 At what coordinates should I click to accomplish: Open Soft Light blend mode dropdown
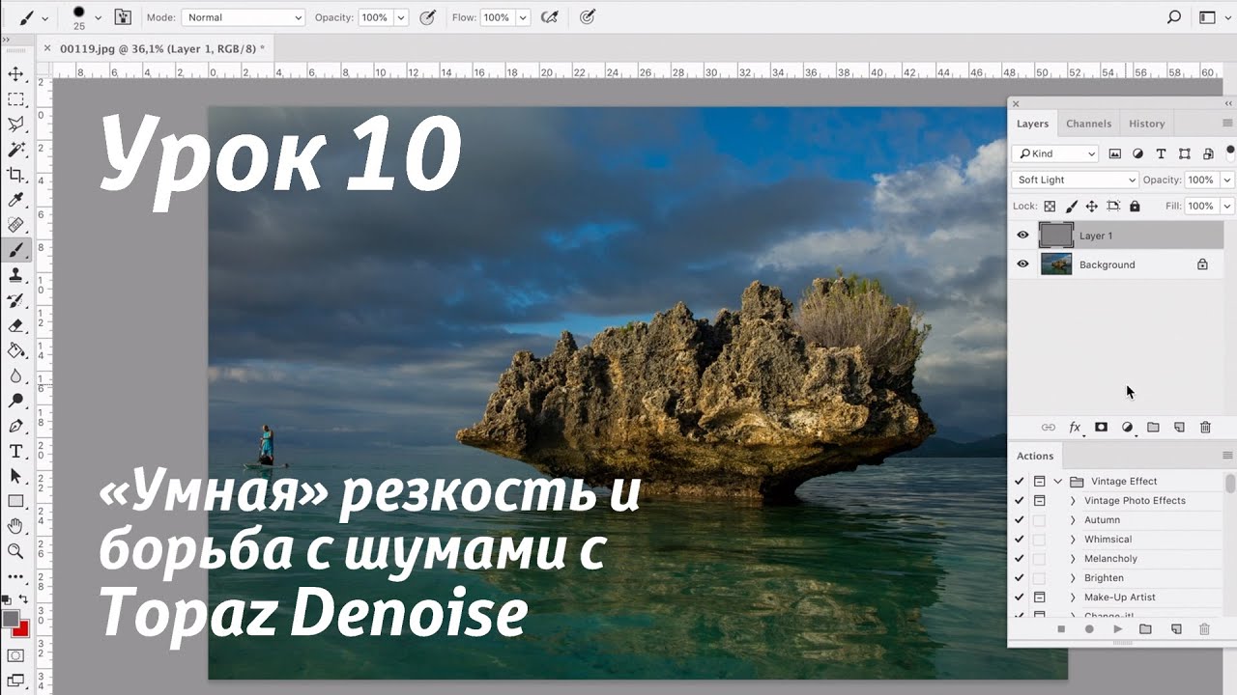click(x=1076, y=180)
